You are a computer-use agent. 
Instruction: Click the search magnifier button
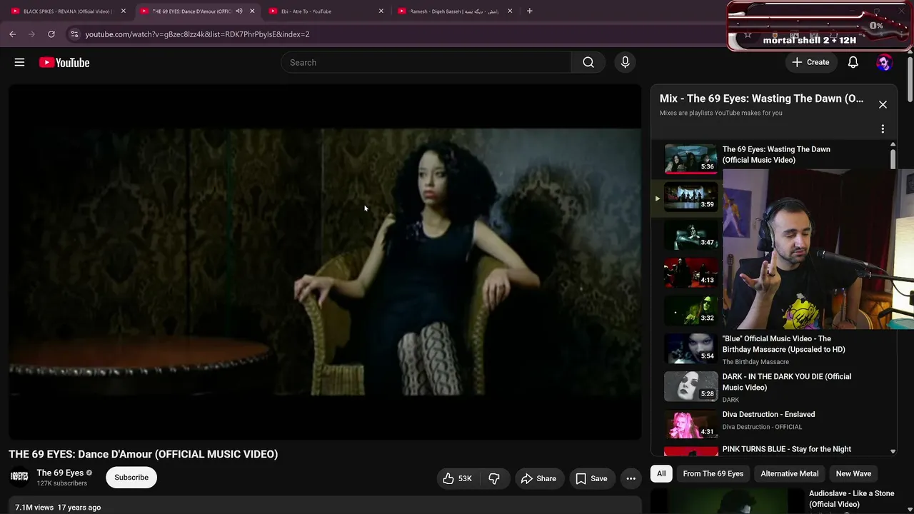click(x=588, y=62)
